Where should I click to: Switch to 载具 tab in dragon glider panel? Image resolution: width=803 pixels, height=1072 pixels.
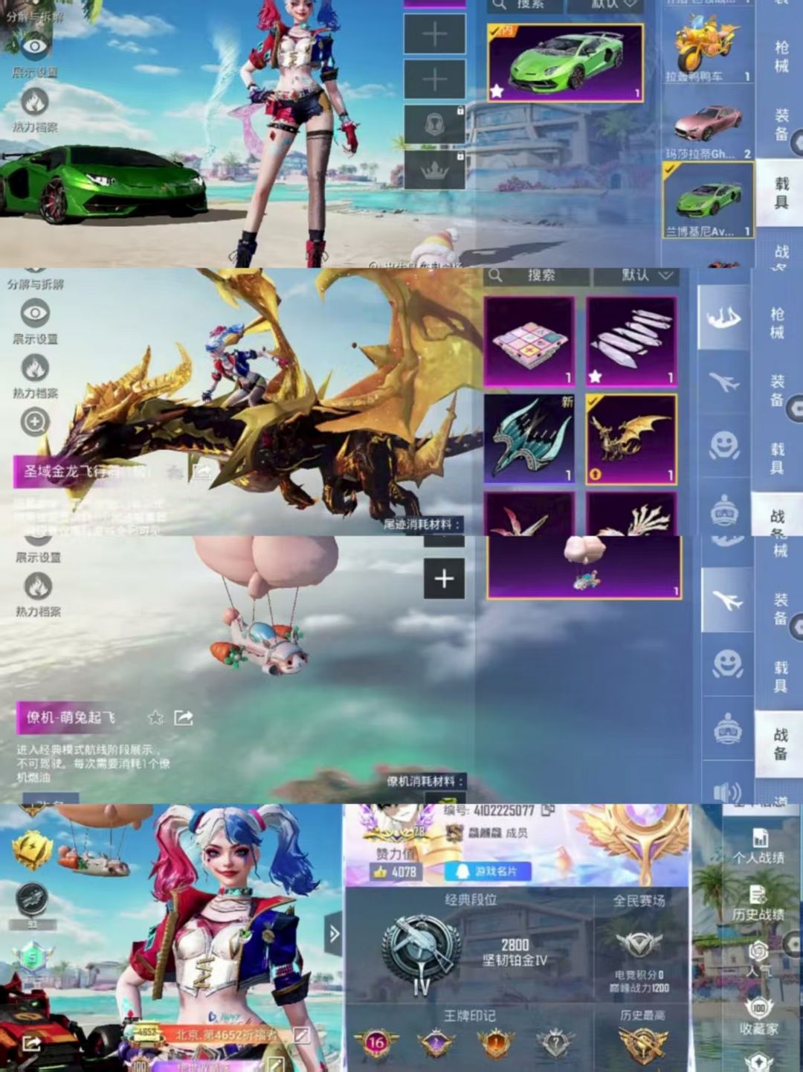click(777, 458)
